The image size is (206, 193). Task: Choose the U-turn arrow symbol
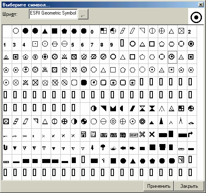click(x=5, y=147)
